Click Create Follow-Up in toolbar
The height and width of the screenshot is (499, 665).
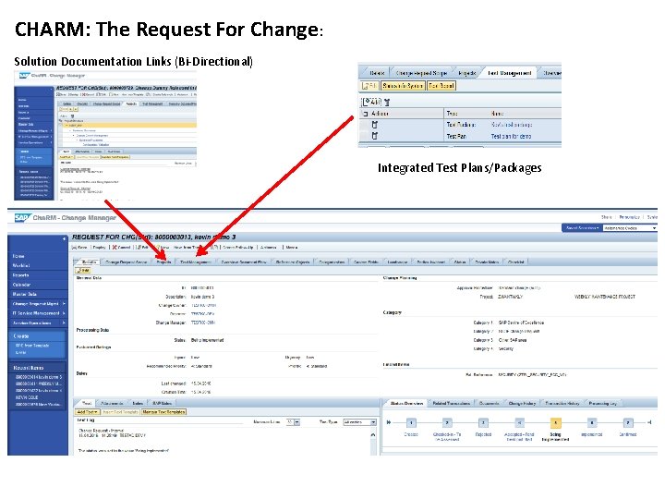[238, 247]
